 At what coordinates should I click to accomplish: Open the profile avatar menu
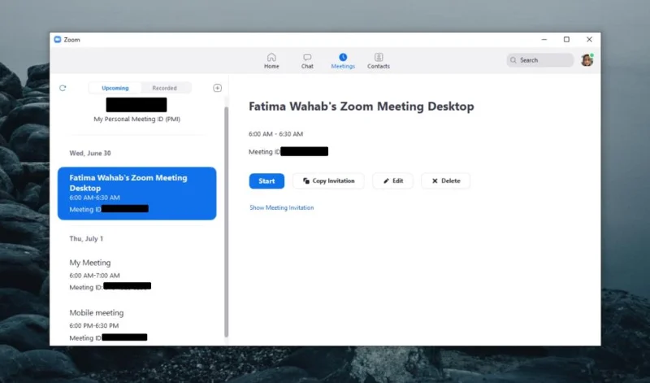587,60
